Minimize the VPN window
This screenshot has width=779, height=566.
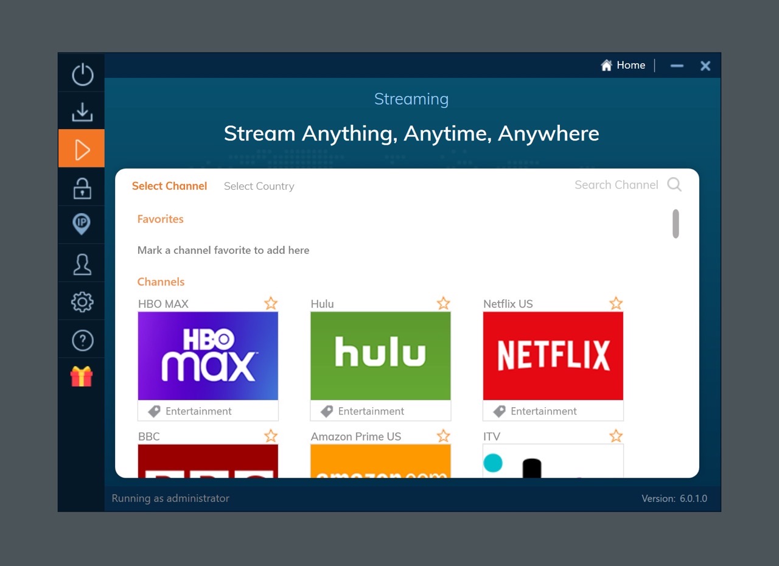tap(677, 66)
